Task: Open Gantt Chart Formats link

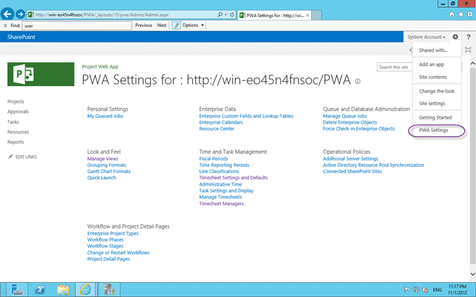Action: coord(109,171)
